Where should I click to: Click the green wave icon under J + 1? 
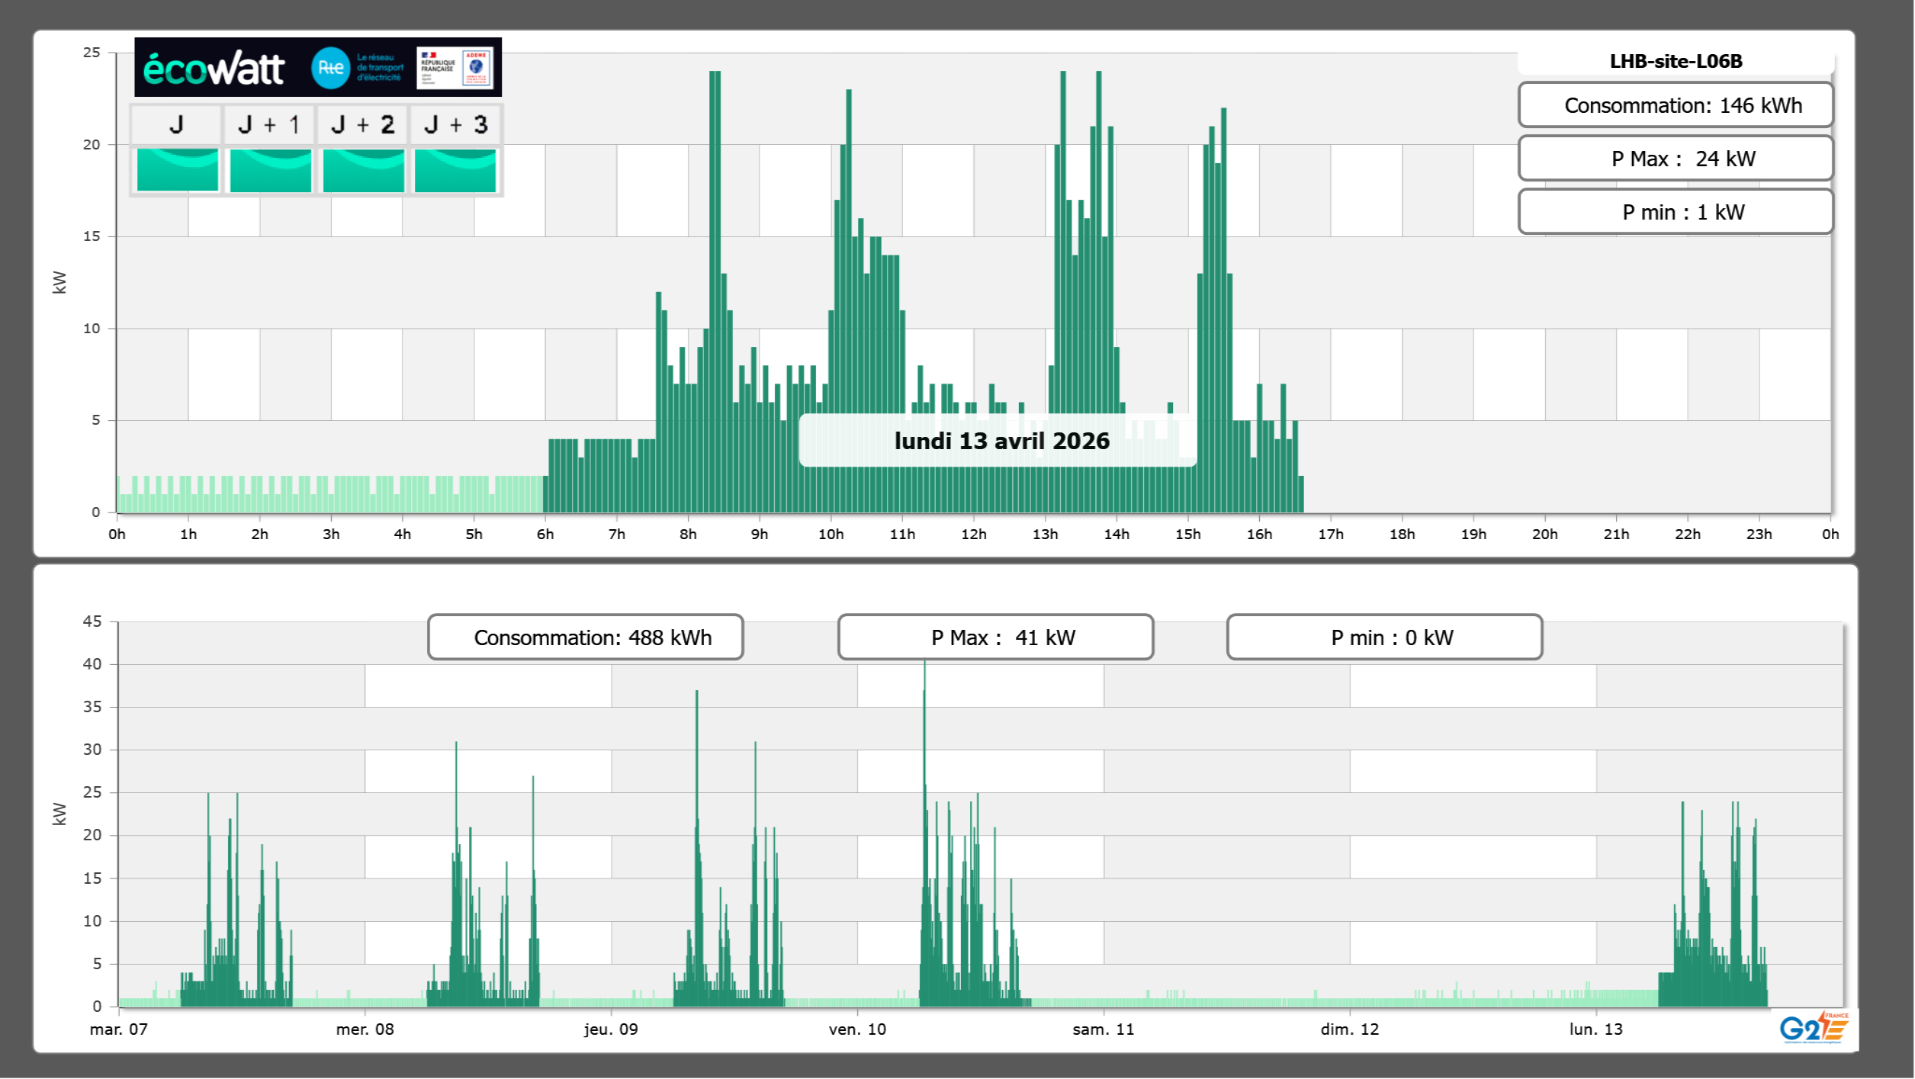tap(270, 170)
